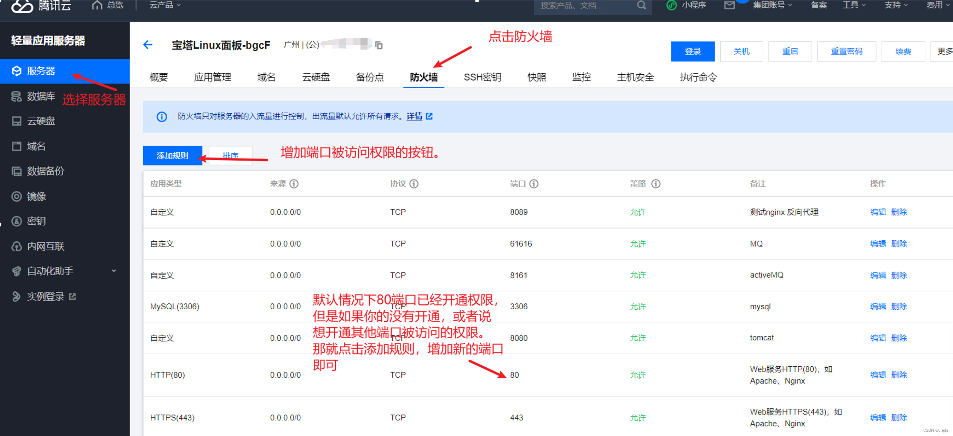Image resolution: width=953 pixels, height=436 pixels.
Task: Edit the HTTPS(443) rule
Action: [878, 418]
